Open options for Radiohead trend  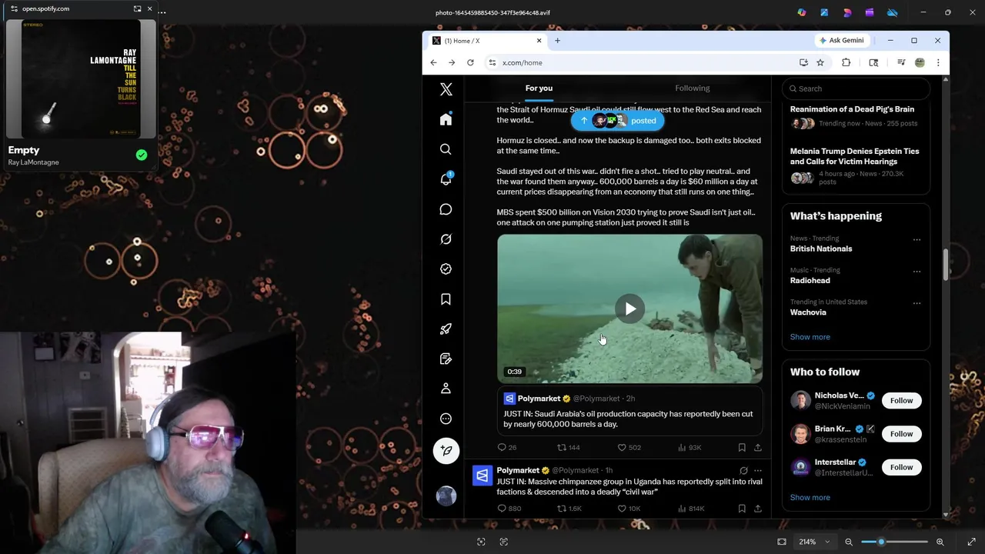click(x=917, y=272)
